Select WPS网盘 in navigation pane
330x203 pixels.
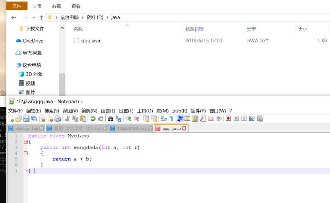[x=28, y=53]
